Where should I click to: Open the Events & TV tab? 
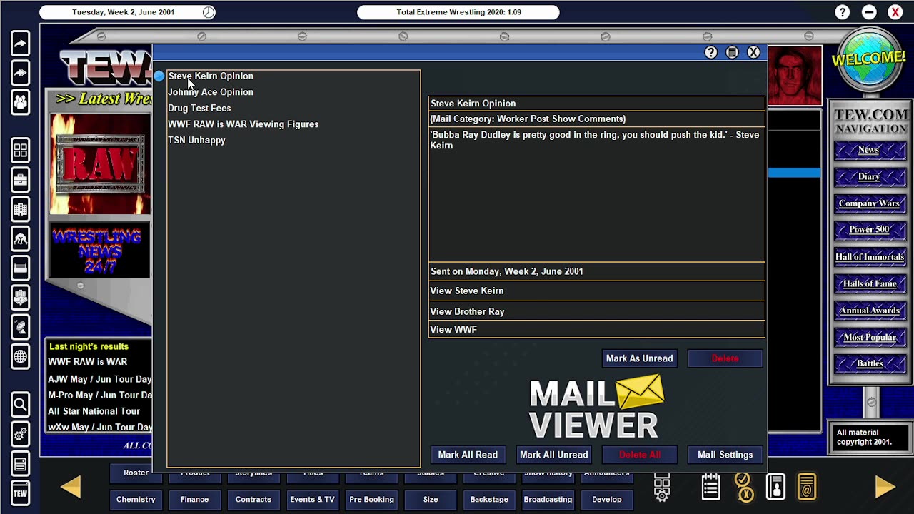tap(312, 500)
